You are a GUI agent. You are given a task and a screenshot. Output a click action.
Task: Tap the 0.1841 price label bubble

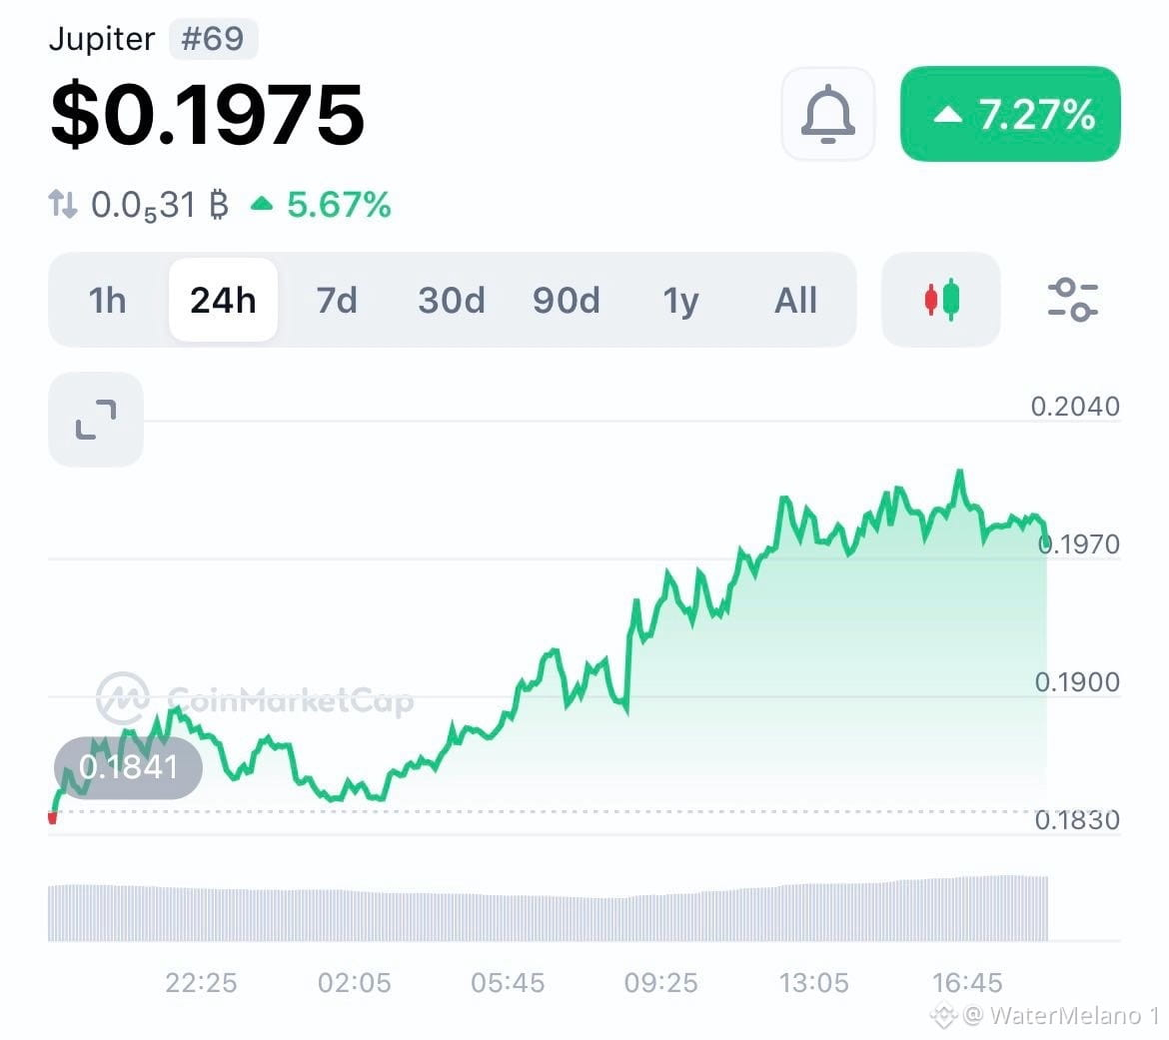128,767
